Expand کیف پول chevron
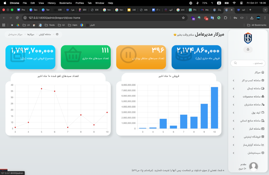This screenshot has width=269, height=175. point(233,113)
